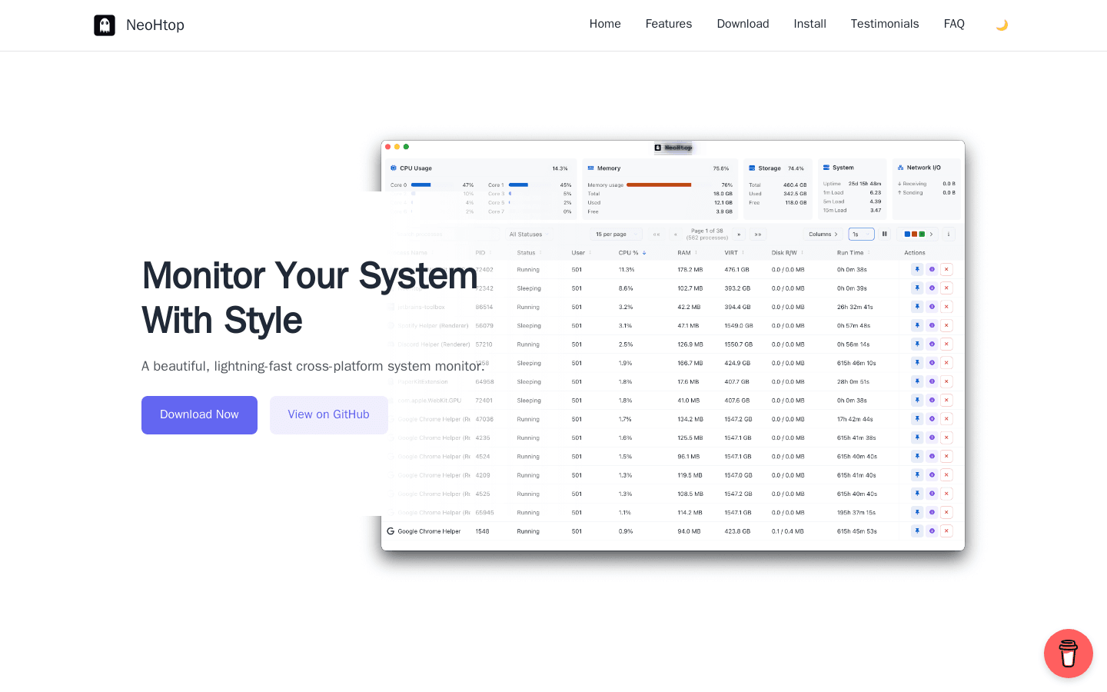Pause process list auto-refresh
The height and width of the screenshot is (692, 1107).
(x=885, y=234)
